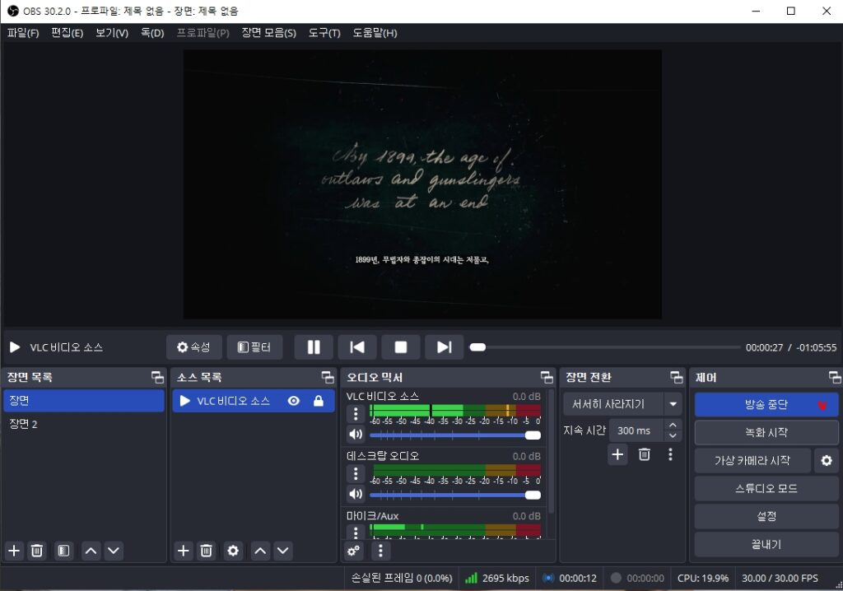Select VLC 비디오 소스 in source list
The width and height of the screenshot is (843, 591).
pyautogui.click(x=254, y=401)
